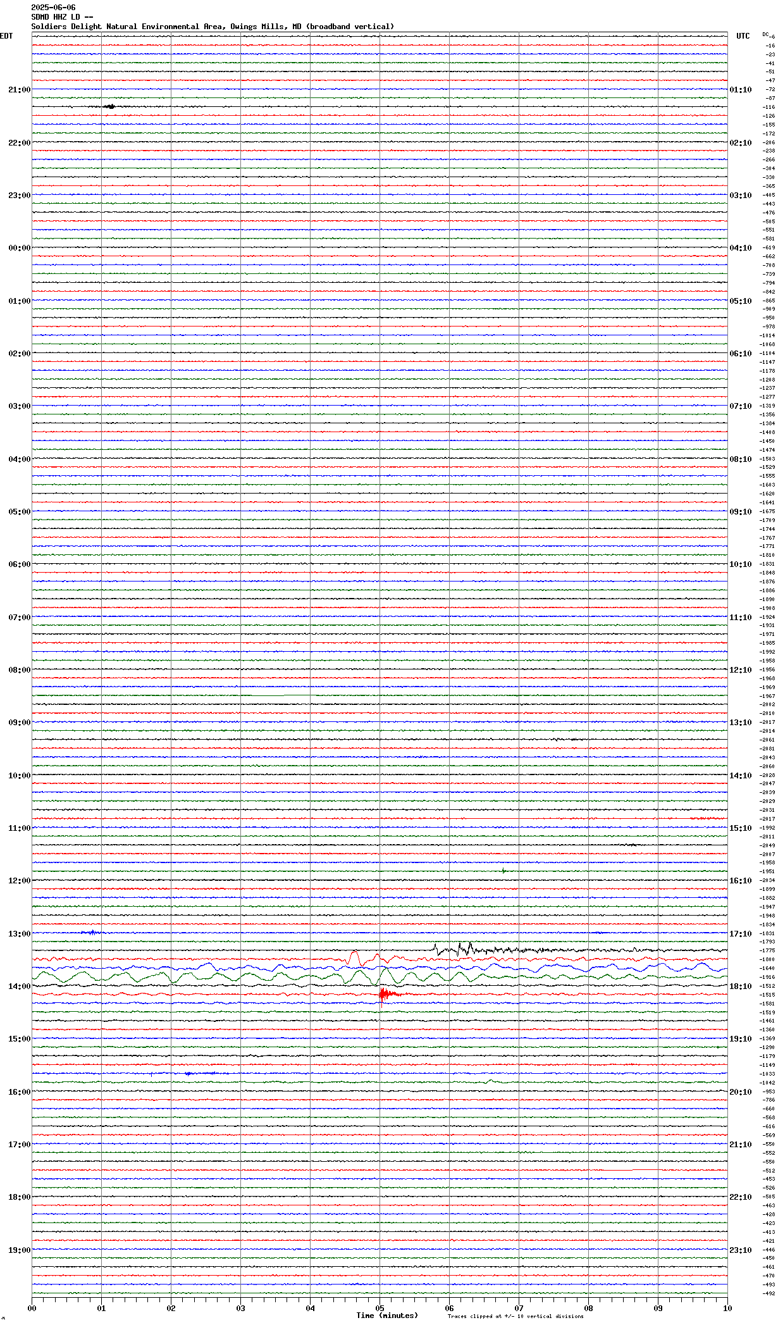Click the UTC timezone label
Image resolution: width=778 pixels, height=1325 pixels.
[743, 36]
